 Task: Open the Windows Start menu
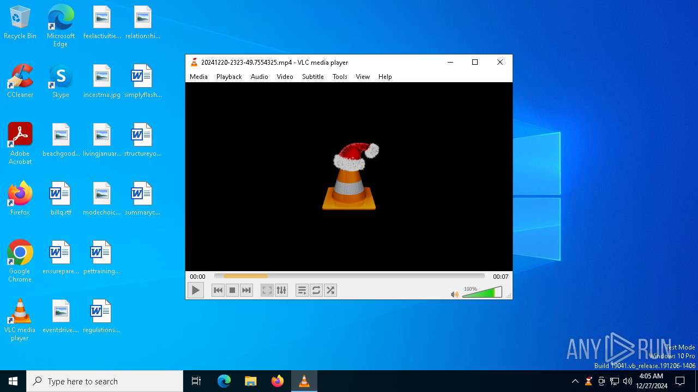click(13, 381)
